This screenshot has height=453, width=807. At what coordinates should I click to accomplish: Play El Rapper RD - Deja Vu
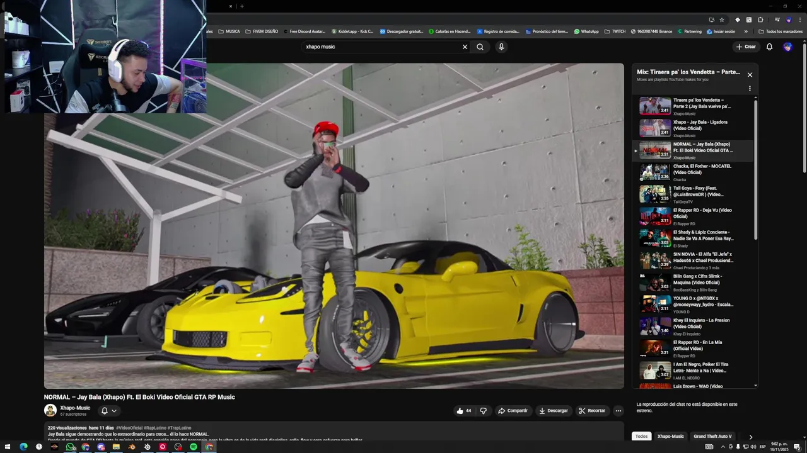(694, 216)
